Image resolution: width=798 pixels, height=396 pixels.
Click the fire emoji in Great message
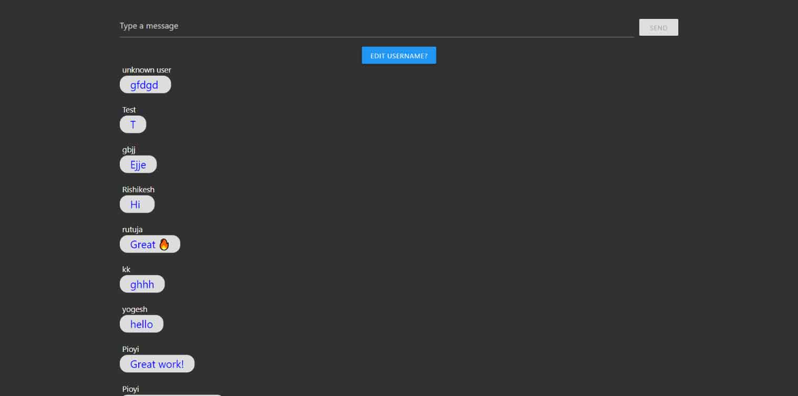point(164,244)
